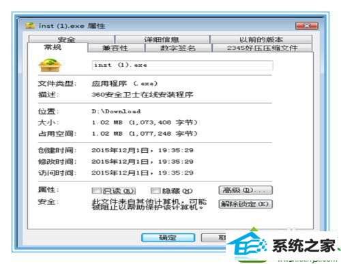Screen dimensions: 341x264
Task: Switch to the 兼容性 tab
Action: [x=116, y=48]
